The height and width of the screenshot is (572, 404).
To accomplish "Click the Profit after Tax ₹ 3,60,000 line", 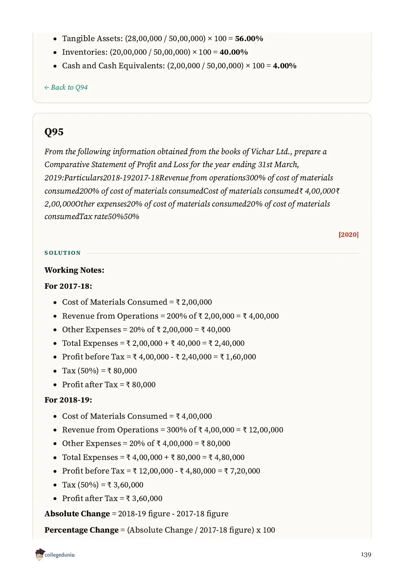I will pos(112,498).
